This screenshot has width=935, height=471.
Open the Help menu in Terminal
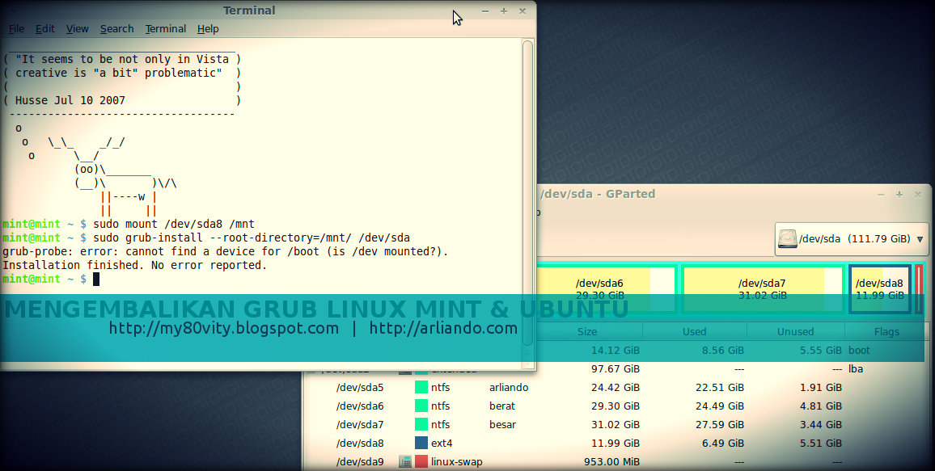coord(208,28)
